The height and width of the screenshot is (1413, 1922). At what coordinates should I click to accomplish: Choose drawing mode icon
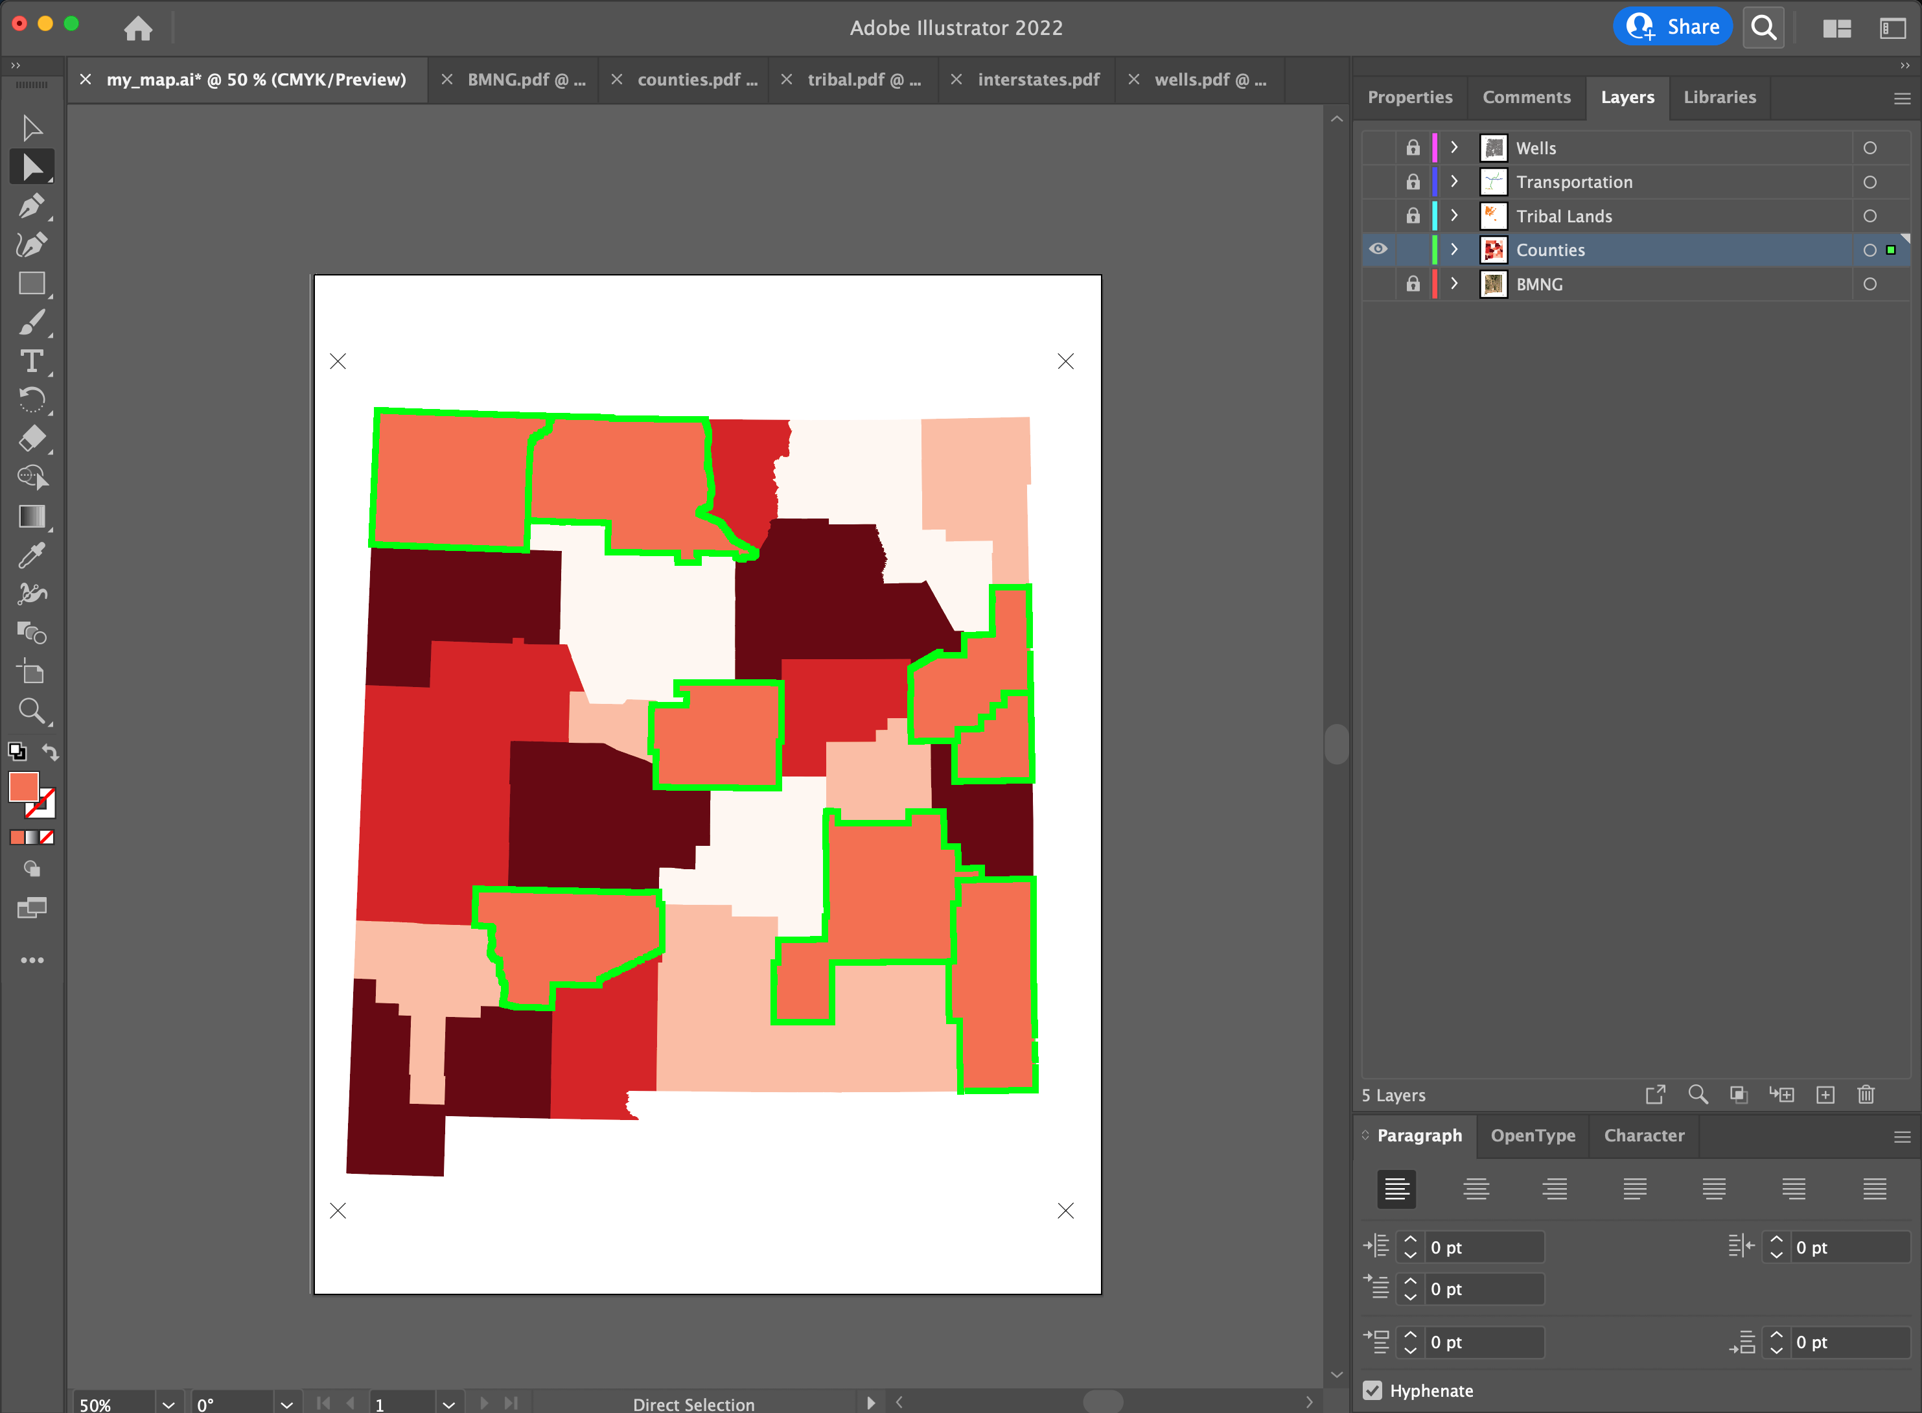[32, 869]
